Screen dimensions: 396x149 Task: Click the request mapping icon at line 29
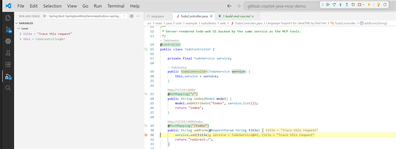pyautogui.click(x=146, y=125)
